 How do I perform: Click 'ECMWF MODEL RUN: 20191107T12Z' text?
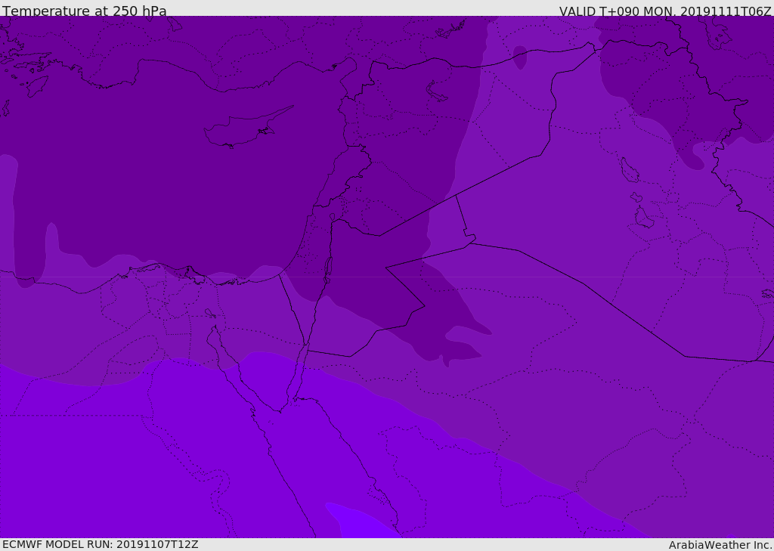(101, 544)
